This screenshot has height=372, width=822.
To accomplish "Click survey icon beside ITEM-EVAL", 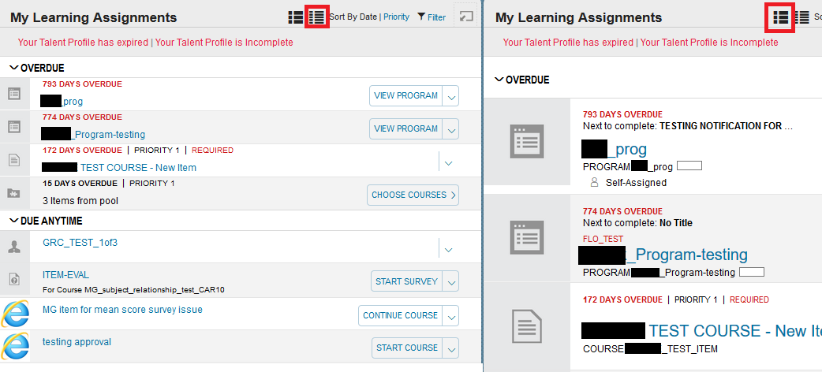I will 14,280.
